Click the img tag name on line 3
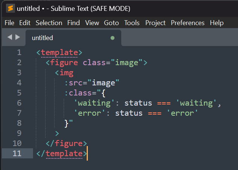 (x=66, y=73)
